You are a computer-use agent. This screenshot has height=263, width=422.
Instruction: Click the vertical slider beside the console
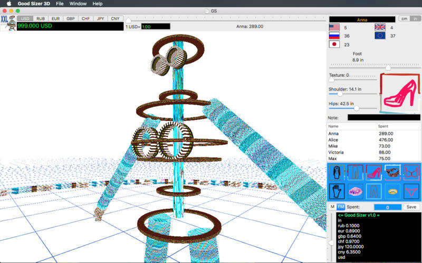(x=331, y=238)
